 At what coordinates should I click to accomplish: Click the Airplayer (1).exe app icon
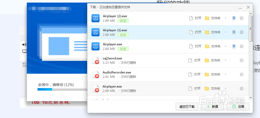(x=95, y=32)
